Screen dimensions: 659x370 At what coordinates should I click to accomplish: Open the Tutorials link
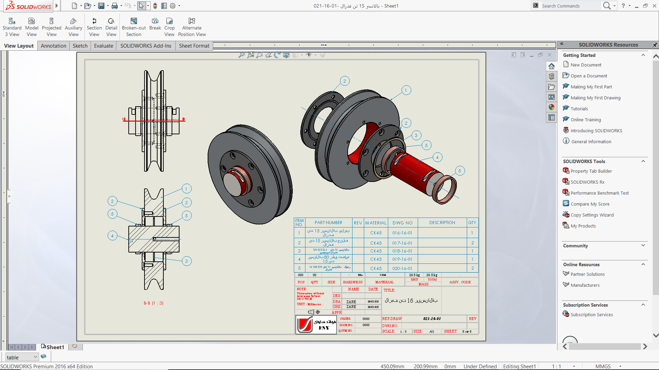click(579, 109)
